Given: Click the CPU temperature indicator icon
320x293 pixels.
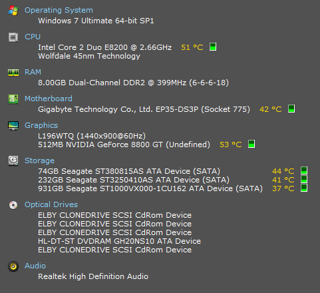Looking at the screenshot, I should coord(213,47).
